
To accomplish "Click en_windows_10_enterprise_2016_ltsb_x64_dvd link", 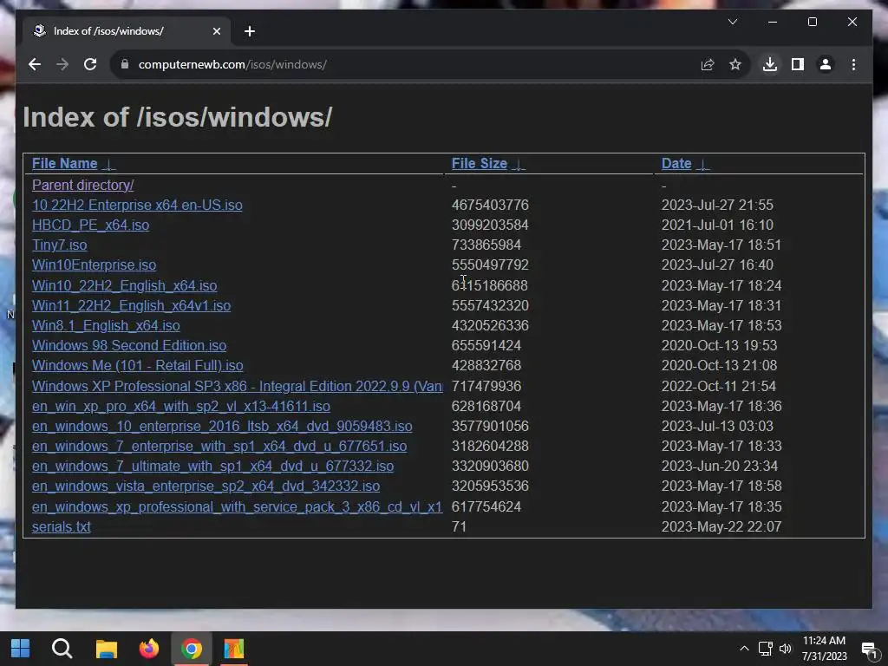I will [x=222, y=426].
